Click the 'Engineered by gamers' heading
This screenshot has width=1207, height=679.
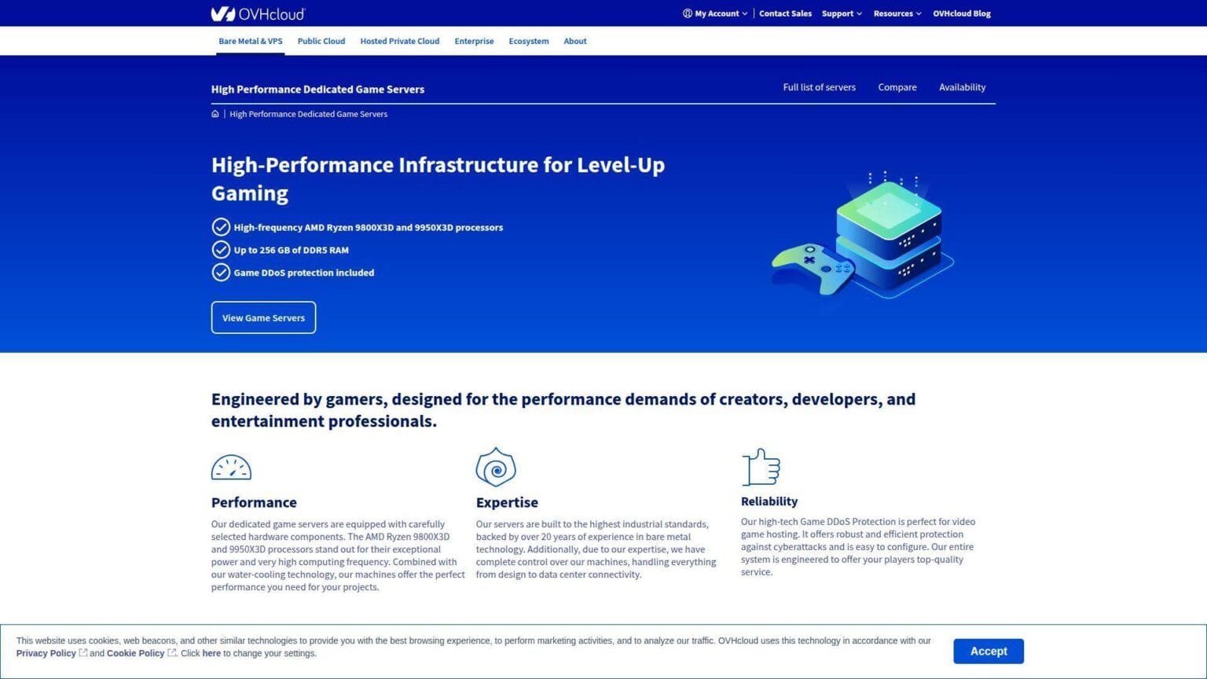[563, 409]
